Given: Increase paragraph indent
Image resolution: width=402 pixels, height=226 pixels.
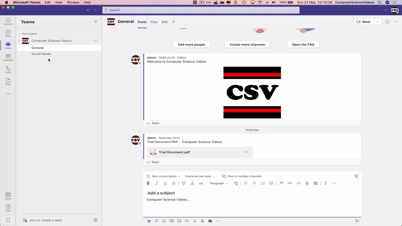Looking at the screenshot, I should click(254, 183).
